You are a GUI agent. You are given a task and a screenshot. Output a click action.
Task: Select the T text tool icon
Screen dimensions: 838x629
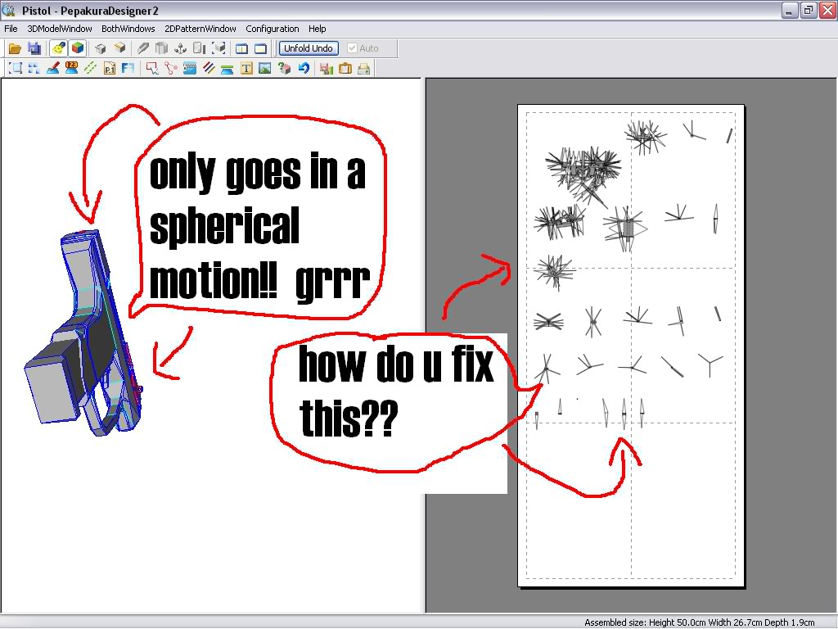click(246, 69)
